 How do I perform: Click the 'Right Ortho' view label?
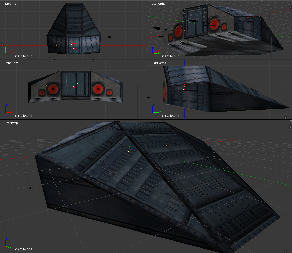coord(159,63)
